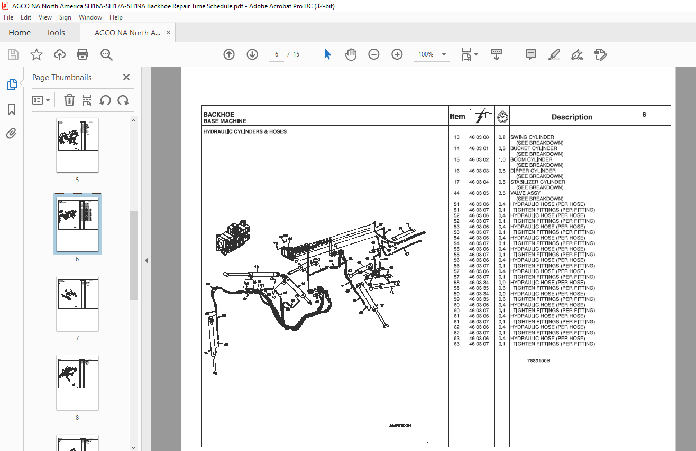
Task: Click the DIPPER CYLINDER description text
Action: coord(533,171)
